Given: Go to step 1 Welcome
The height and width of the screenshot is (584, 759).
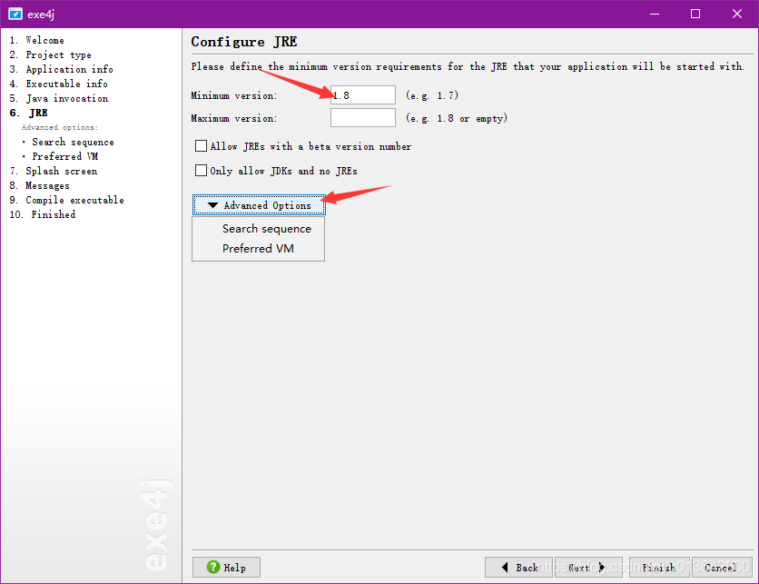Looking at the screenshot, I should click(37, 40).
